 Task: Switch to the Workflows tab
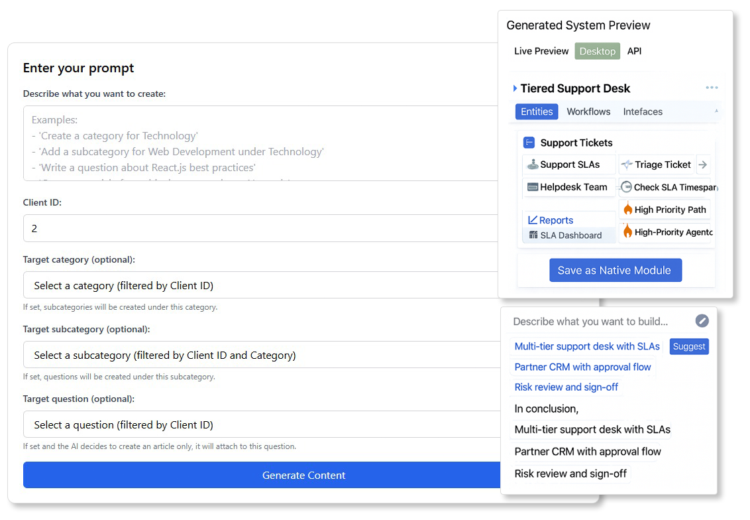click(x=588, y=111)
